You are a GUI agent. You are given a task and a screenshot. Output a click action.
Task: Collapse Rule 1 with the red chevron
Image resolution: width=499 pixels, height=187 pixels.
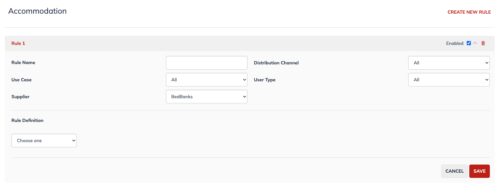coord(475,43)
